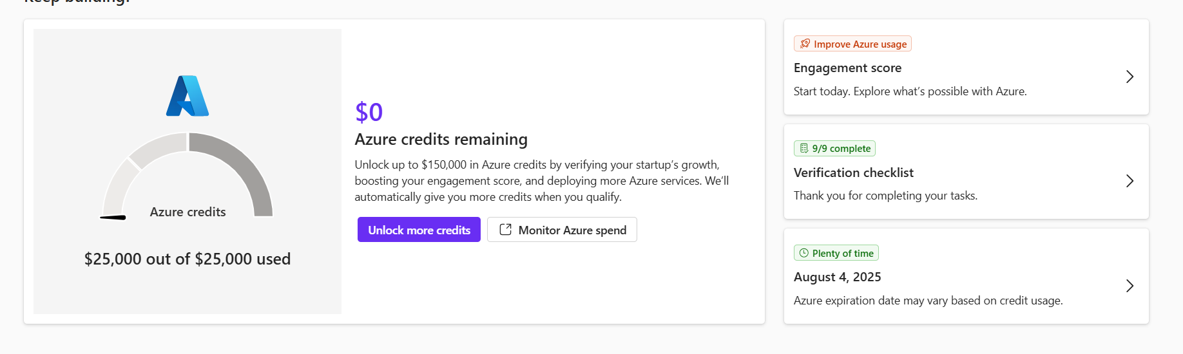This screenshot has width=1183, height=354.
Task: Click the Unlock more credits button
Action: click(419, 230)
